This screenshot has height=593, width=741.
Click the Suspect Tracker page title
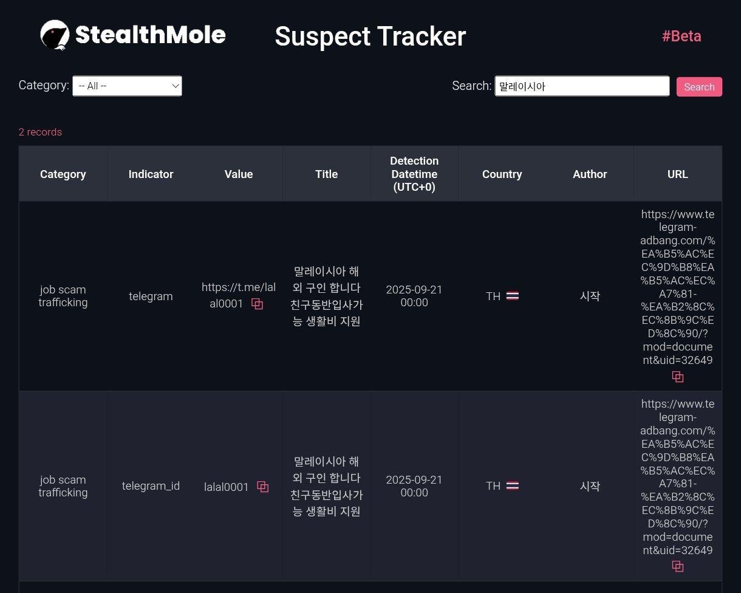[x=370, y=36]
